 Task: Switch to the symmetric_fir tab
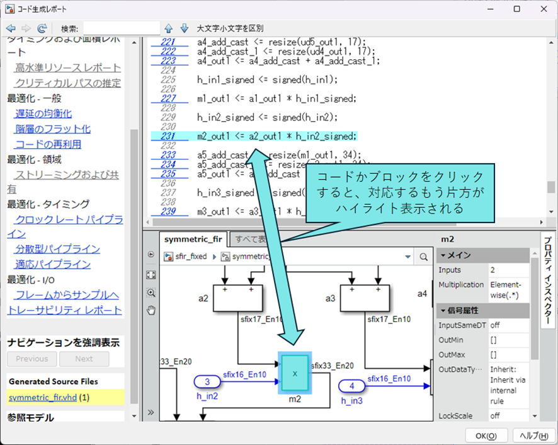click(x=193, y=239)
